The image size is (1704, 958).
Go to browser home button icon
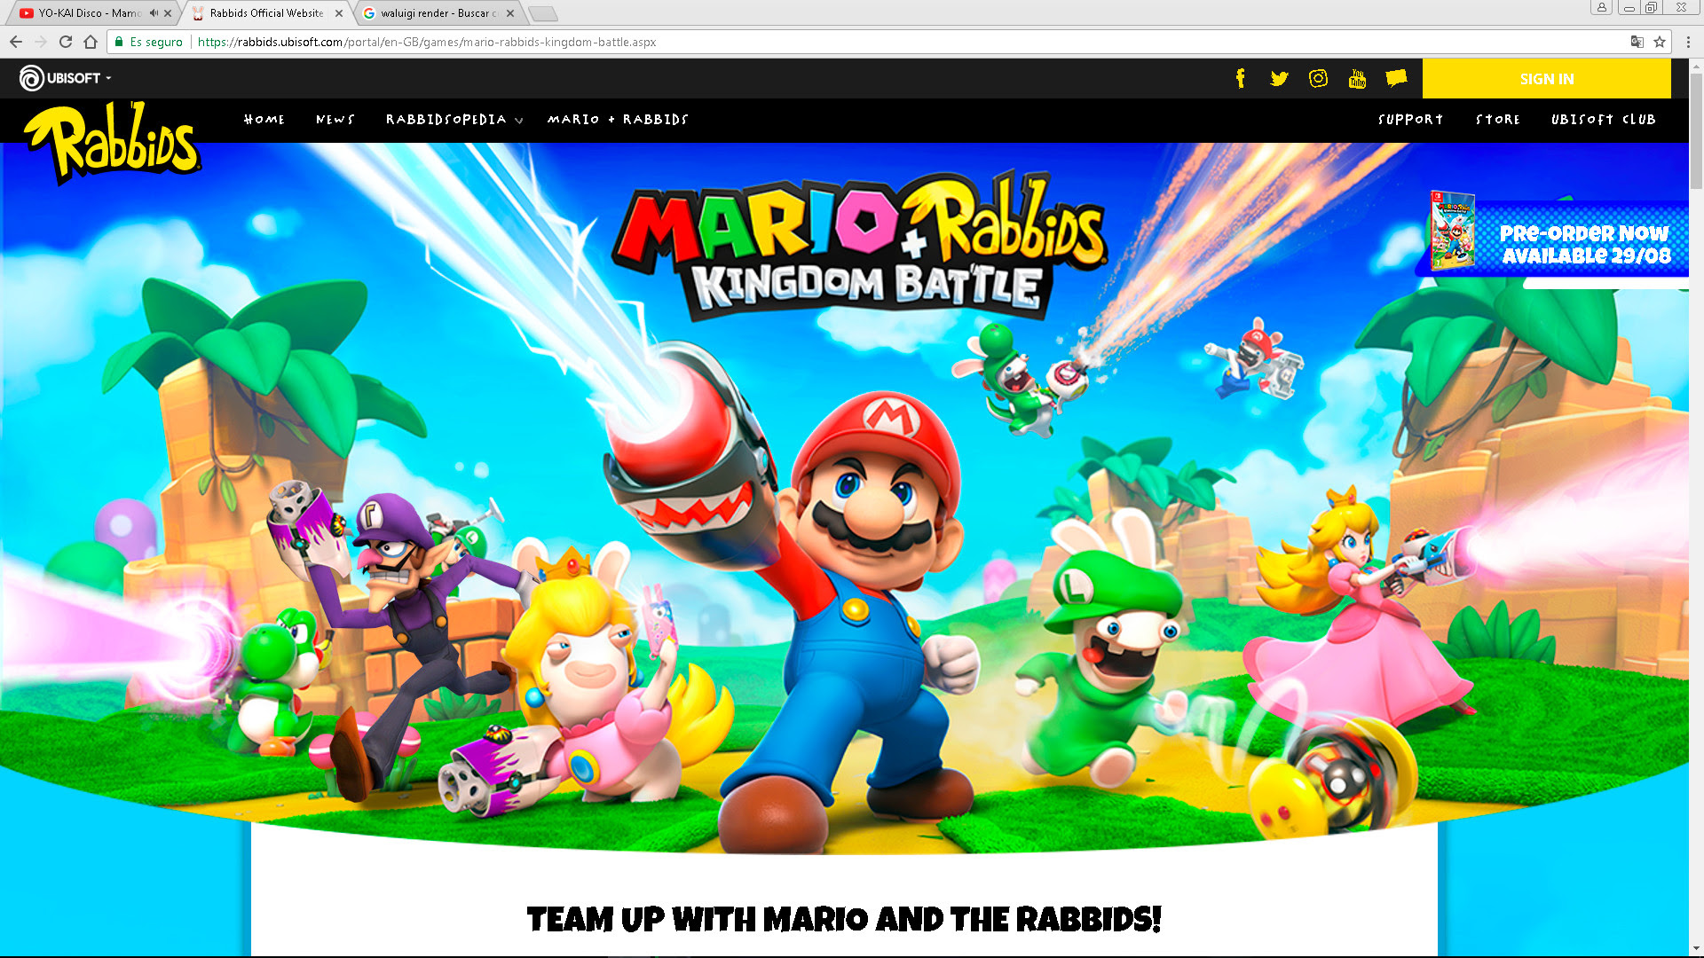90,42
